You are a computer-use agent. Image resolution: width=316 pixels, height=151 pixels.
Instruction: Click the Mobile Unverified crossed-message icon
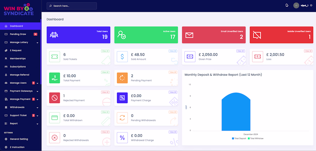(x=257, y=35)
